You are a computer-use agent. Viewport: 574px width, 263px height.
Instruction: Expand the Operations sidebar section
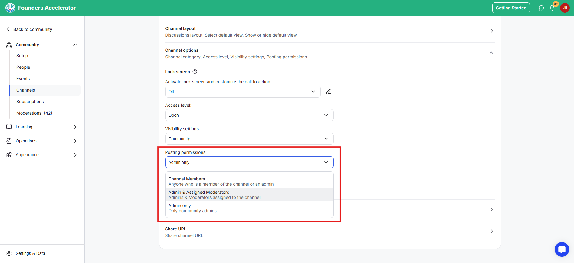[75, 141]
